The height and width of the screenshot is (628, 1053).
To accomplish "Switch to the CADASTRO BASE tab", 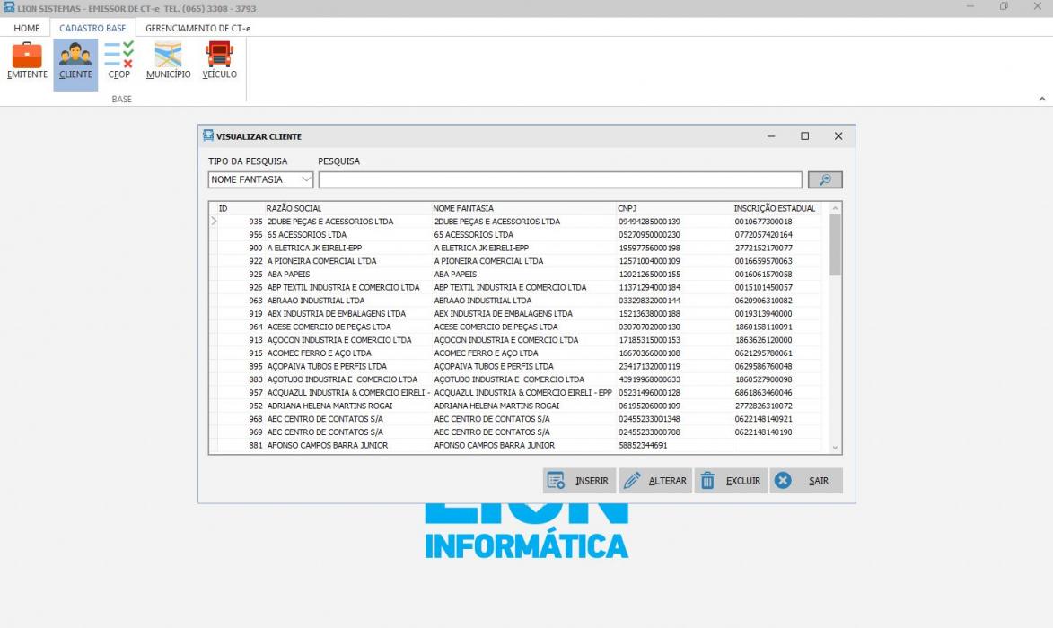I will pyautogui.click(x=92, y=28).
